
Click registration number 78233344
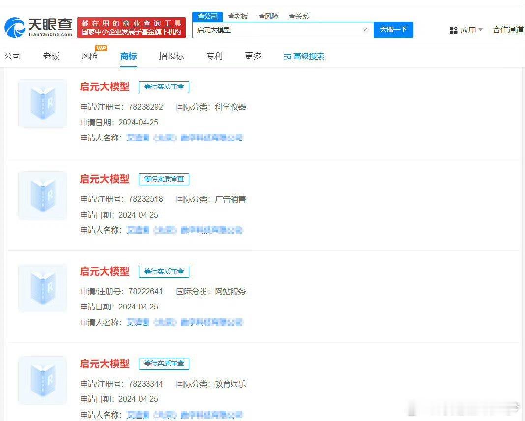(x=146, y=384)
